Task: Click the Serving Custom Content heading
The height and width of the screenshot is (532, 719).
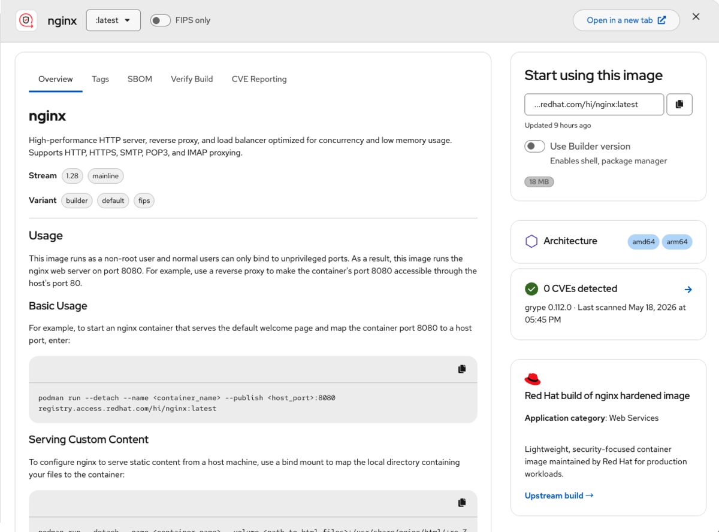Action: (x=89, y=439)
